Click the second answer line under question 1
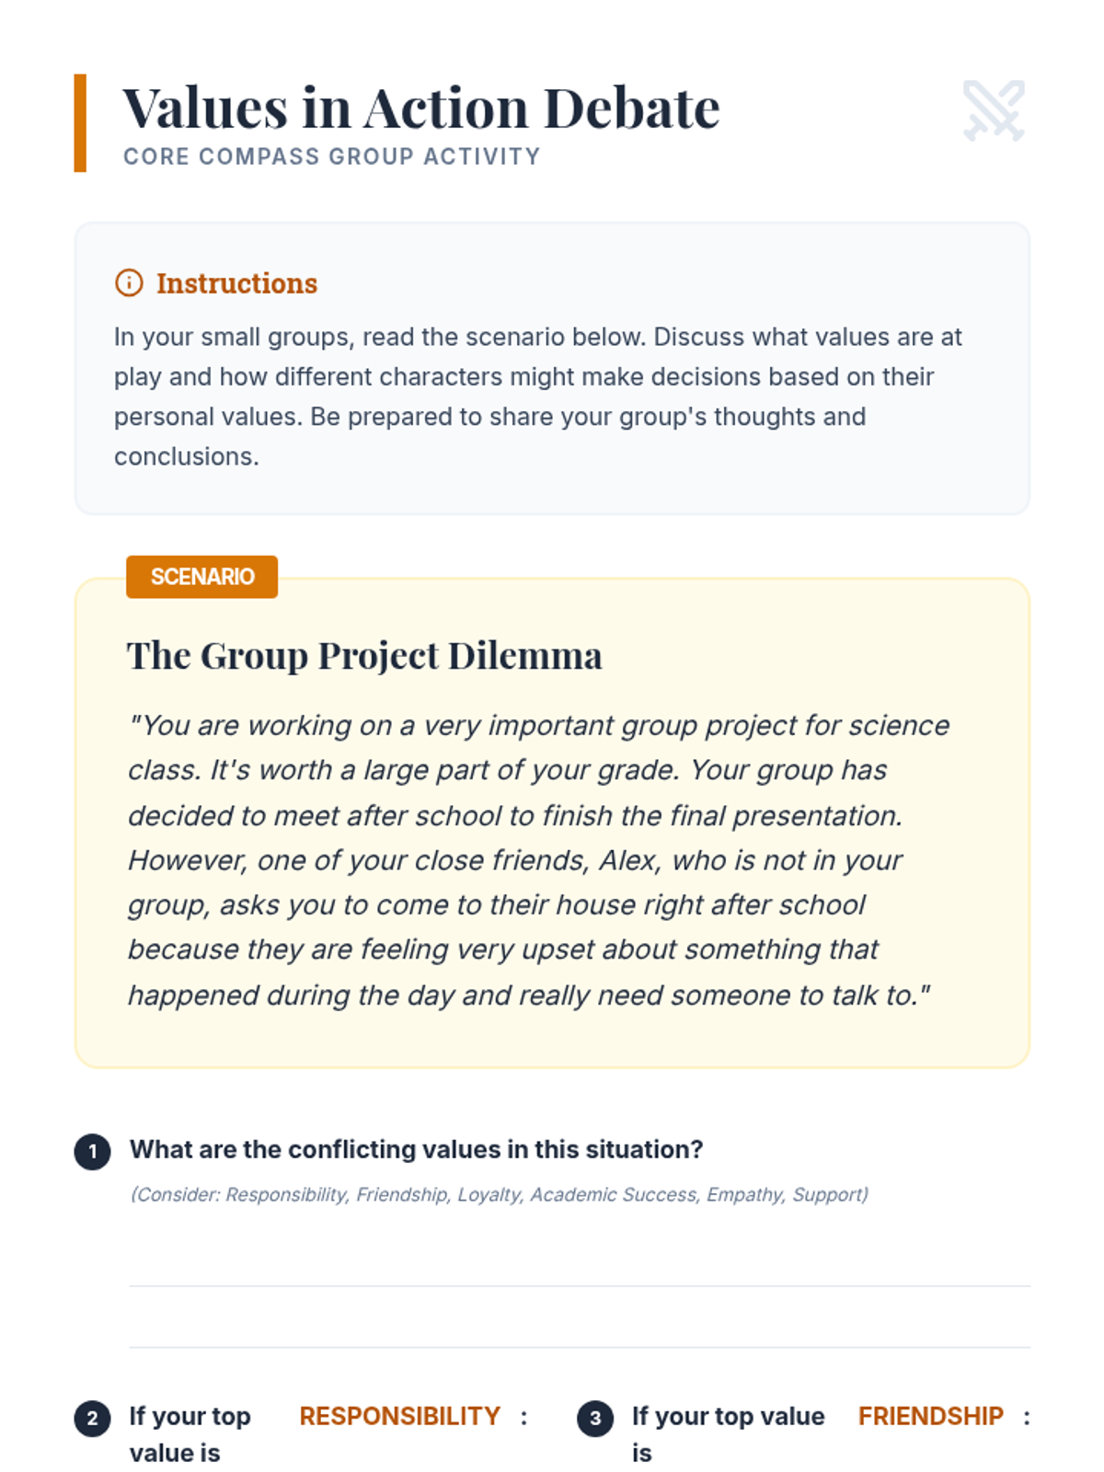1104x1472 pixels. [579, 1346]
